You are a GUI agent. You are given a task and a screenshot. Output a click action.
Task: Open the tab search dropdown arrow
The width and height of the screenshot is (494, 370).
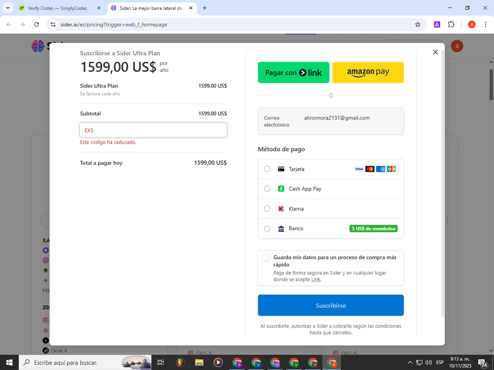tap(8, 8)
